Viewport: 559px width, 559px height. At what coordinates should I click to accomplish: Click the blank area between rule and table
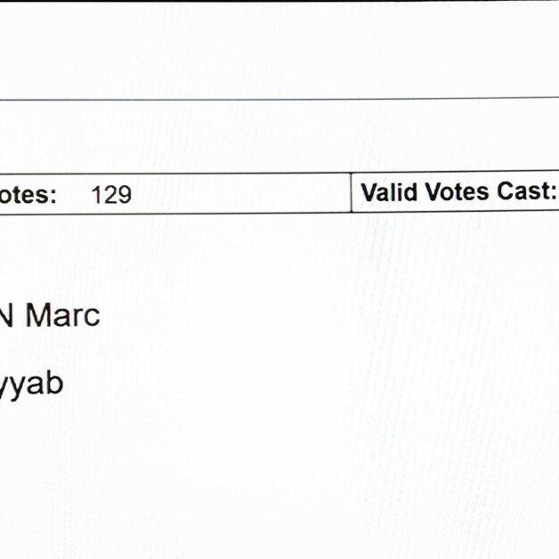(x=279, y=136)
